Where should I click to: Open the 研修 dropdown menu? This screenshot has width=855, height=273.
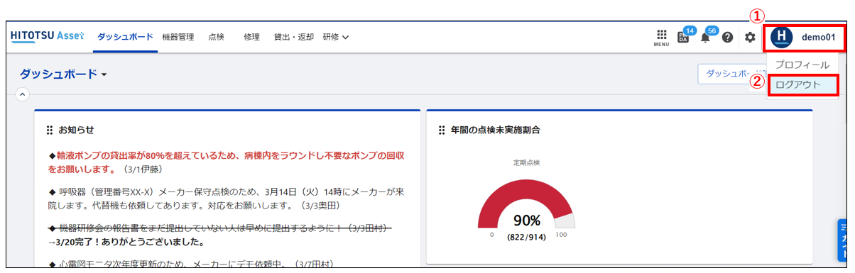tap(336, 37)
